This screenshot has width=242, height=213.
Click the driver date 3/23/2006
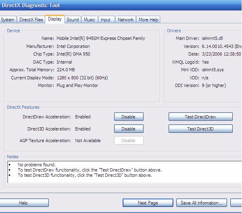(x=212, y=54)
